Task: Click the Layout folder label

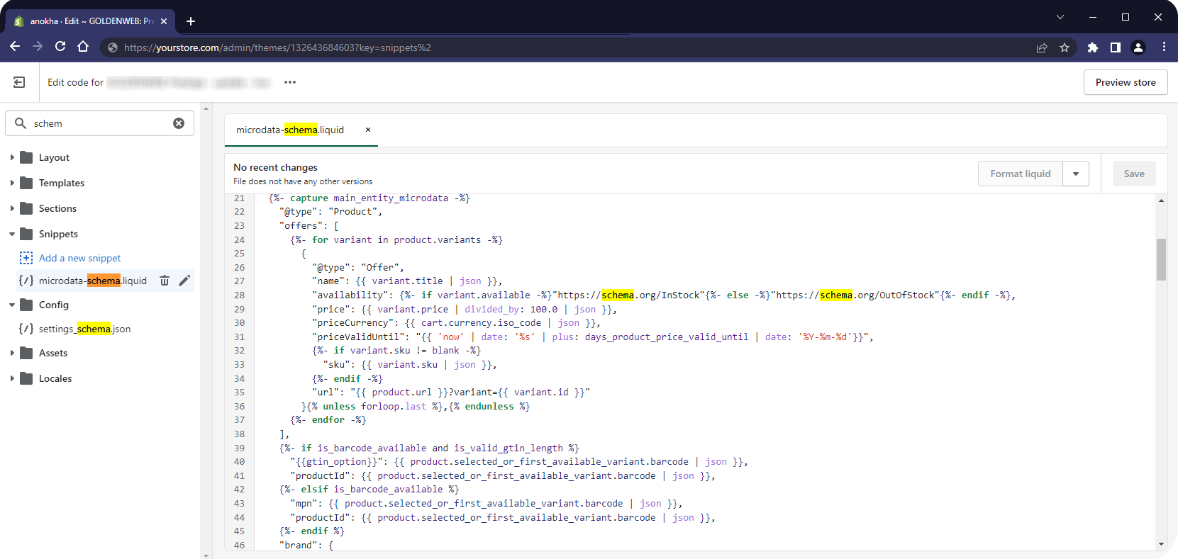Action: (x=54, y=157)
